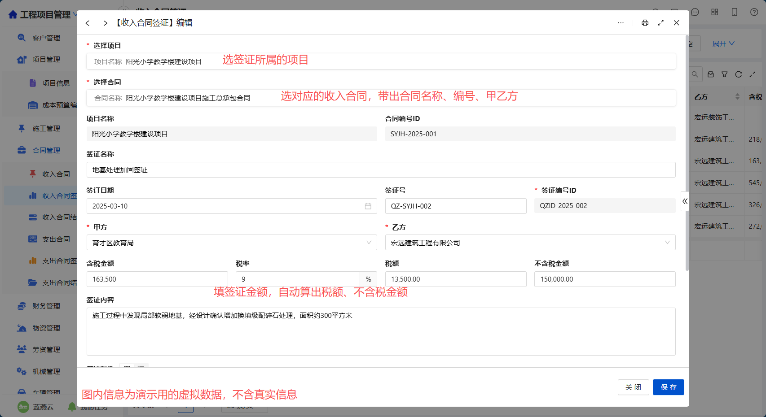Viewport: 766px width, 417px height.
Task: Click the home icon beside 工程项目管理
Action: pyautogui.click(x=13, y=15)
